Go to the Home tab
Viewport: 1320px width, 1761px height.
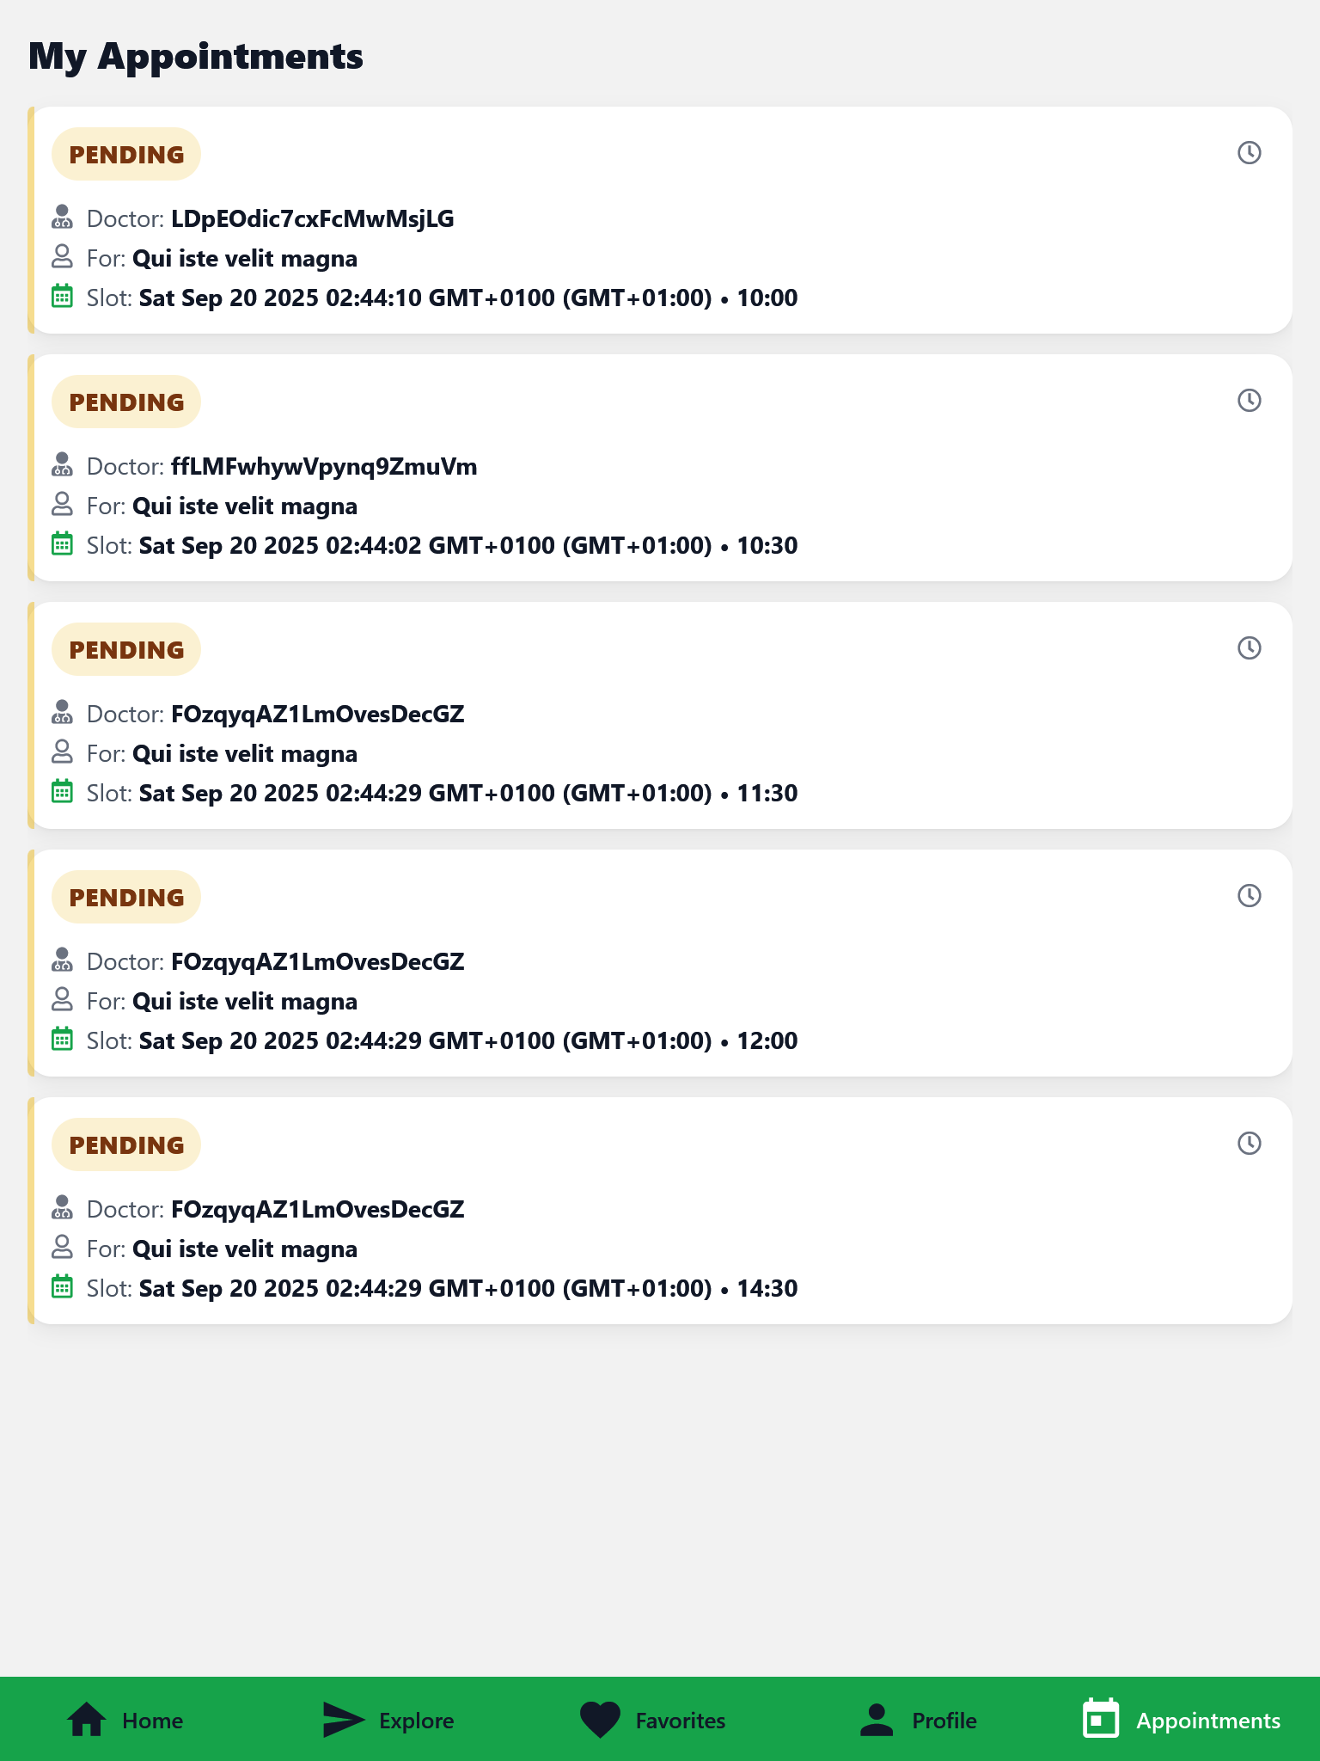125,1720
